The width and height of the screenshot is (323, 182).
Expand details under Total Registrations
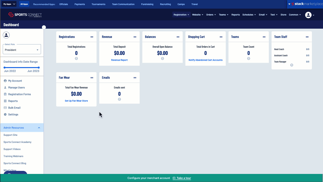76,58
